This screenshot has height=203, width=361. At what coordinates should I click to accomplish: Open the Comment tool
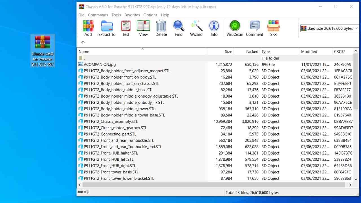[x=255, y=28]
